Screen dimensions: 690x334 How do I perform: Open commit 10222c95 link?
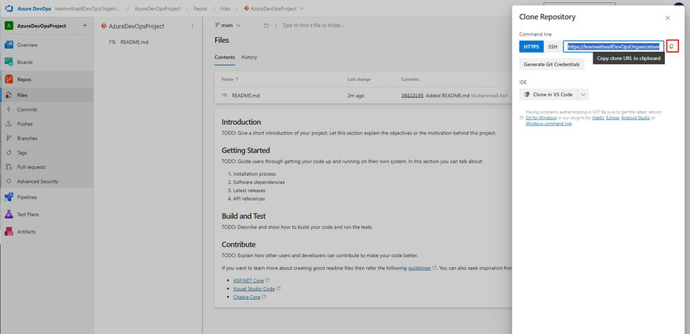point(412,95)
